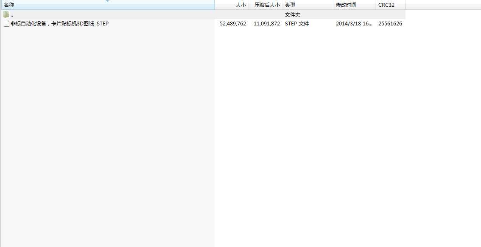Screen dimensions: 481x247
Task: Click the 文件夹 type cell
Action: (293, 15)
